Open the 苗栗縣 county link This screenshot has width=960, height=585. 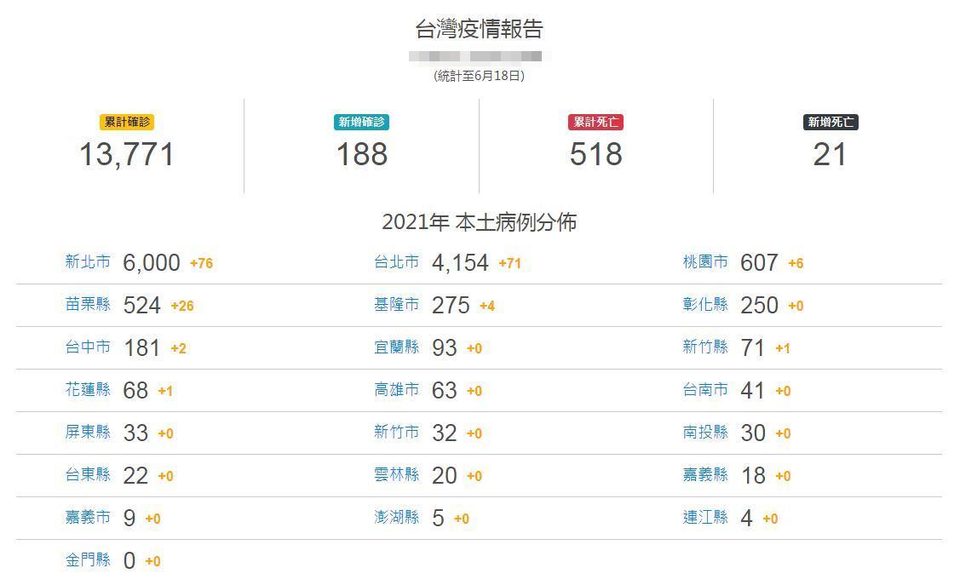pyautogui.click(x=88, y=305)
